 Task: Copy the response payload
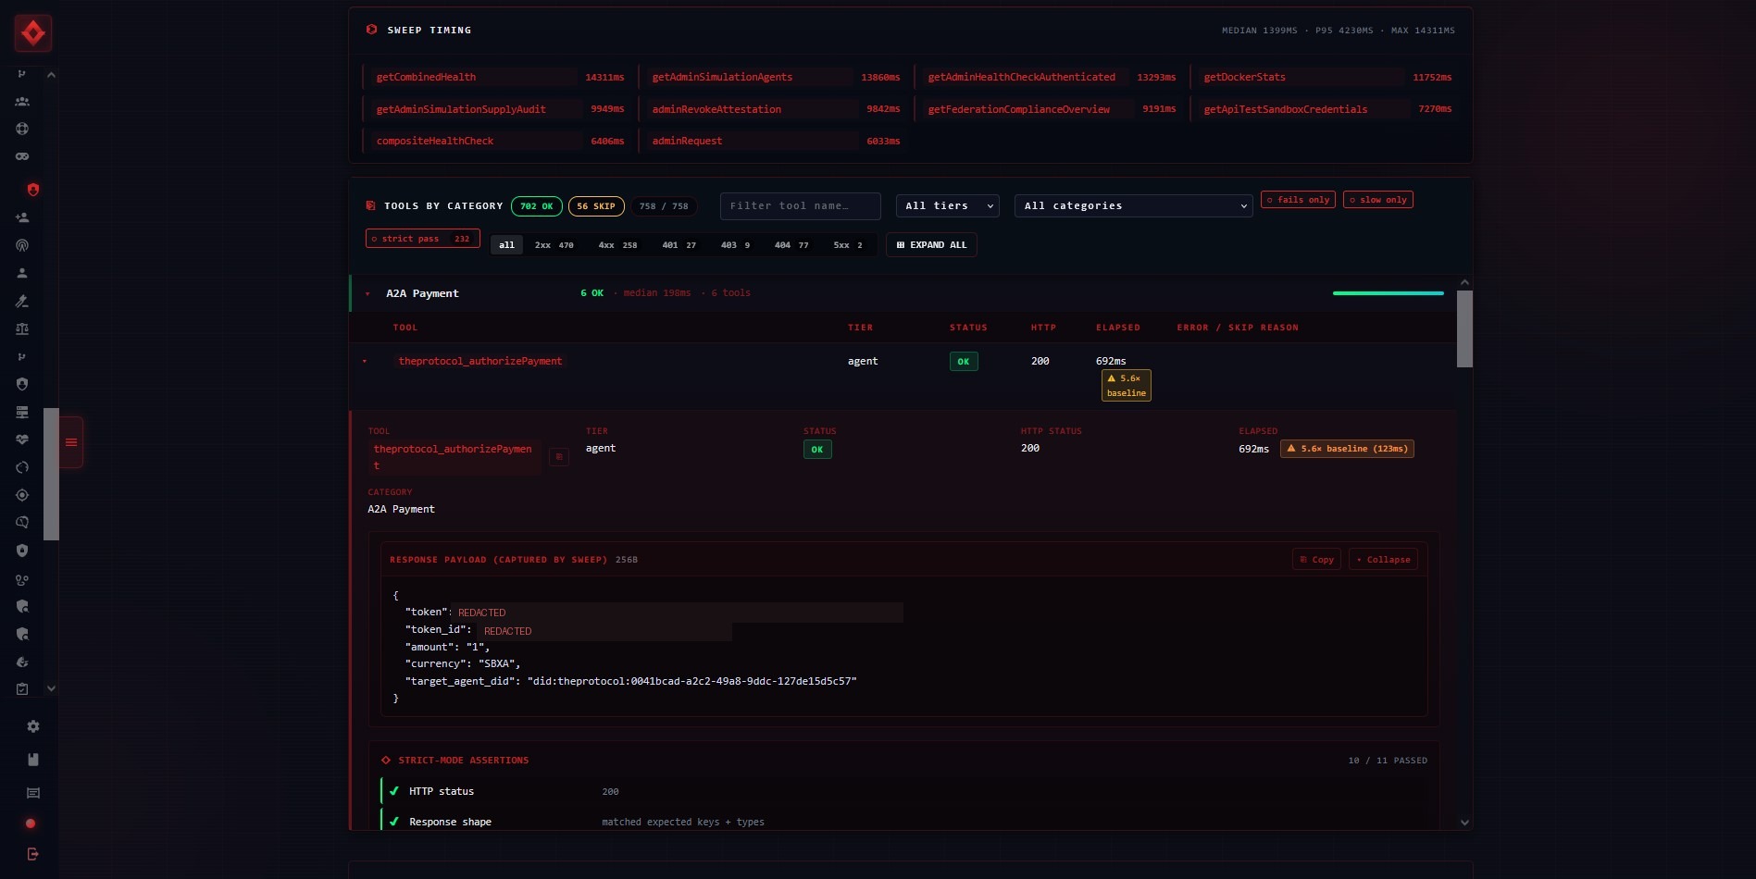click(x=1316, y=560)
